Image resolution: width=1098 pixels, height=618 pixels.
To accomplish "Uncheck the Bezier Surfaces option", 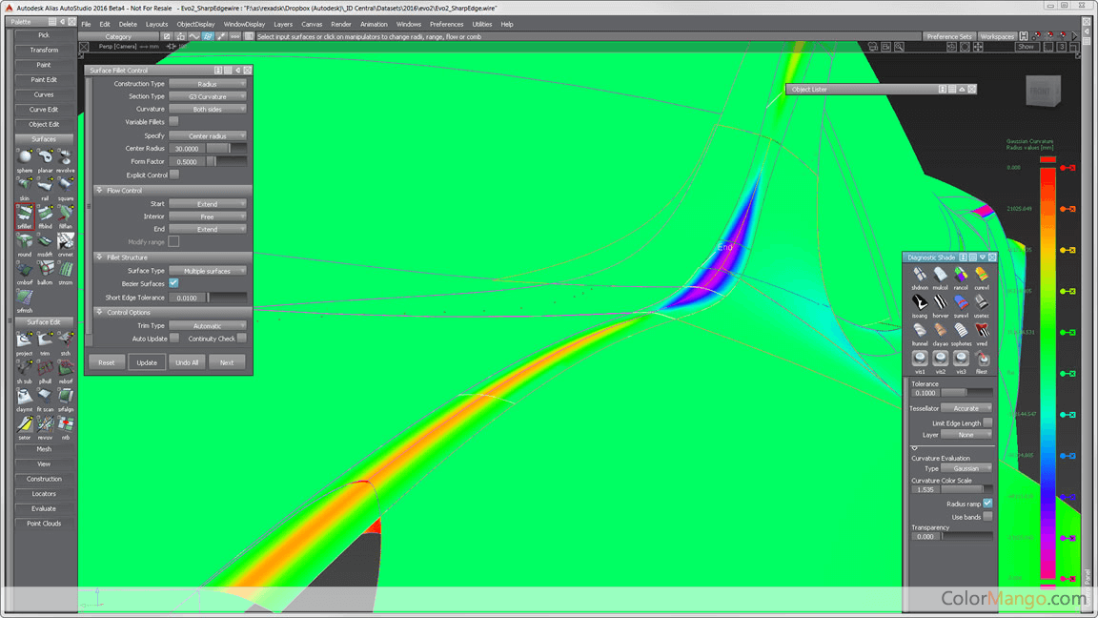I will [173, 283].
